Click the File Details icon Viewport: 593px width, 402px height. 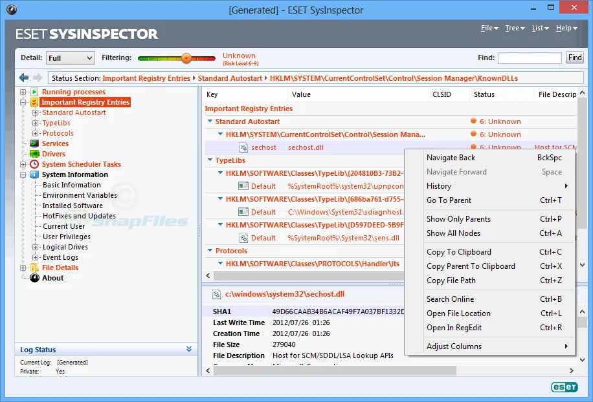(x=34, y=268)
